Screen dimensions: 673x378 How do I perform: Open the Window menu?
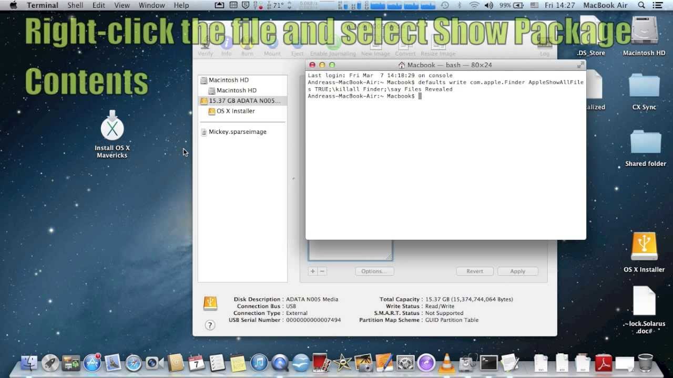[x=151, y=5]
